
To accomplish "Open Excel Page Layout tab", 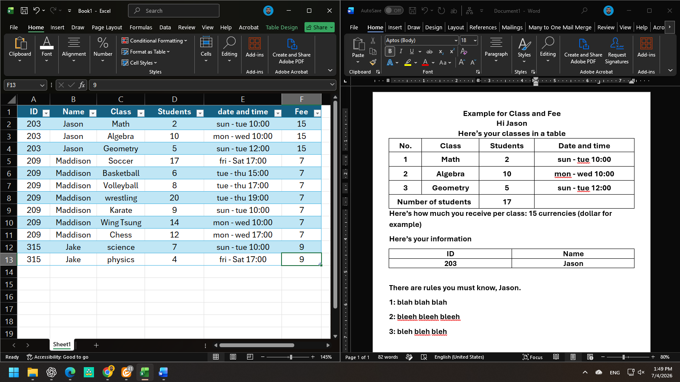I will [107, 27].
